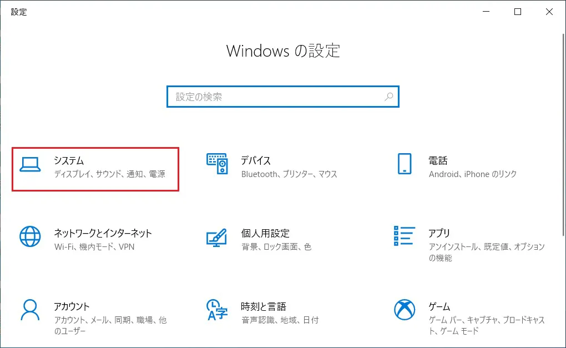Viewport: 566px width, 348px height.
Task: Click the magnifier search icon
Action: tap(389, 97)
